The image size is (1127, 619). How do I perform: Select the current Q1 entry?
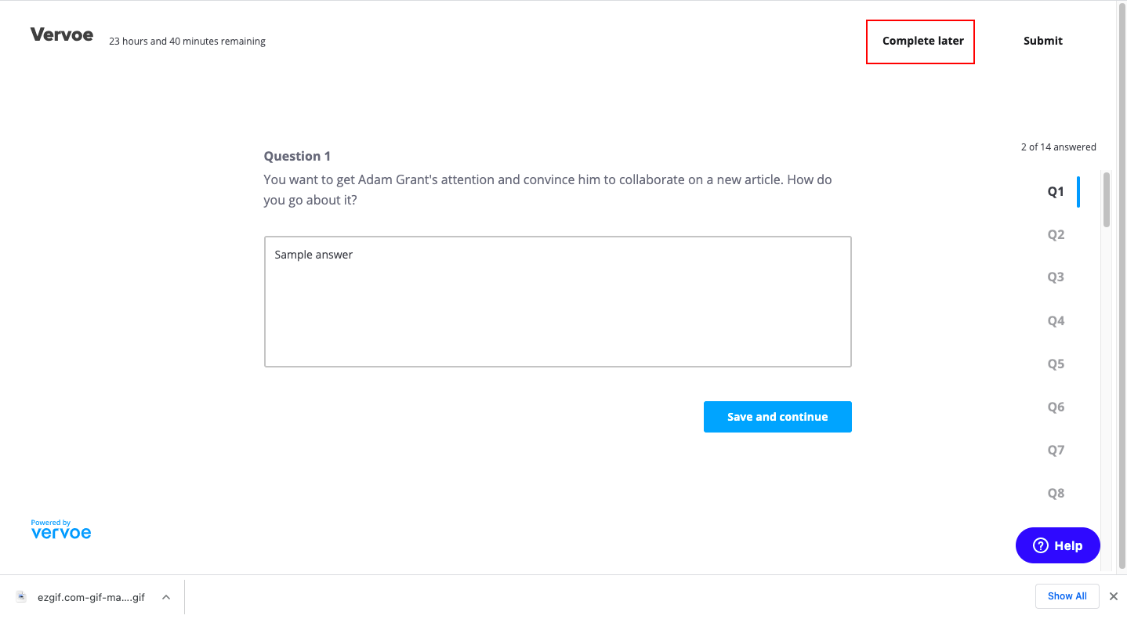click(1056, 191)
